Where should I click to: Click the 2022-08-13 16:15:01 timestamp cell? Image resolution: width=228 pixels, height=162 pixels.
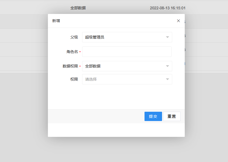tap(168, 8)
